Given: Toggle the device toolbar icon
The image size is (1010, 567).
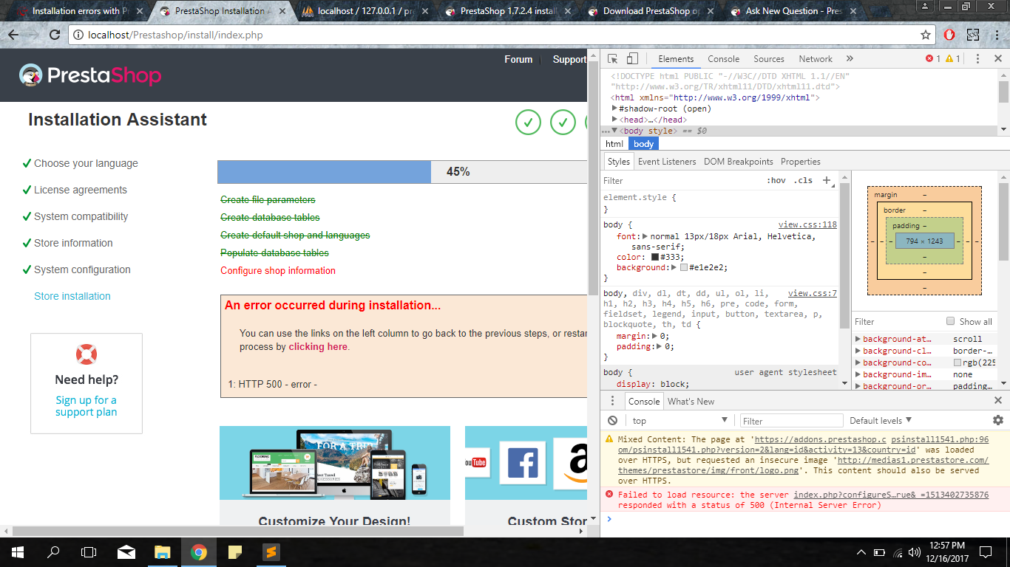Looking at the screenshot, I should (632, 59).
